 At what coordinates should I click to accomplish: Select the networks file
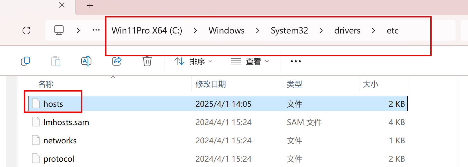pos(60,141)
